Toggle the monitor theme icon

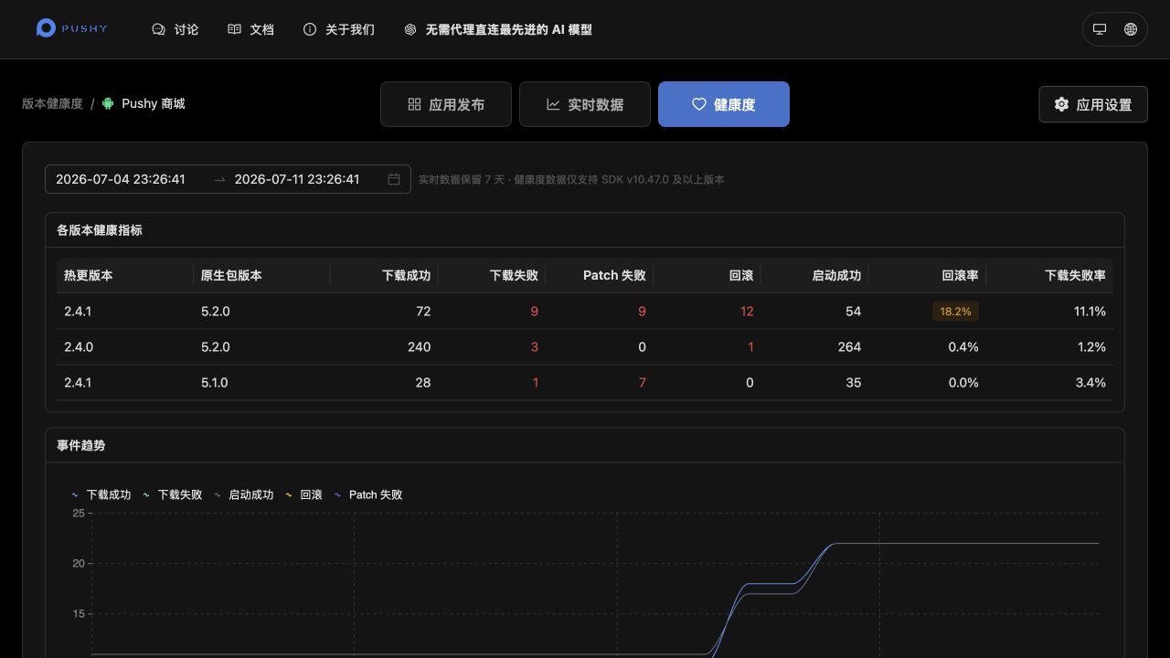point(1100,29)
